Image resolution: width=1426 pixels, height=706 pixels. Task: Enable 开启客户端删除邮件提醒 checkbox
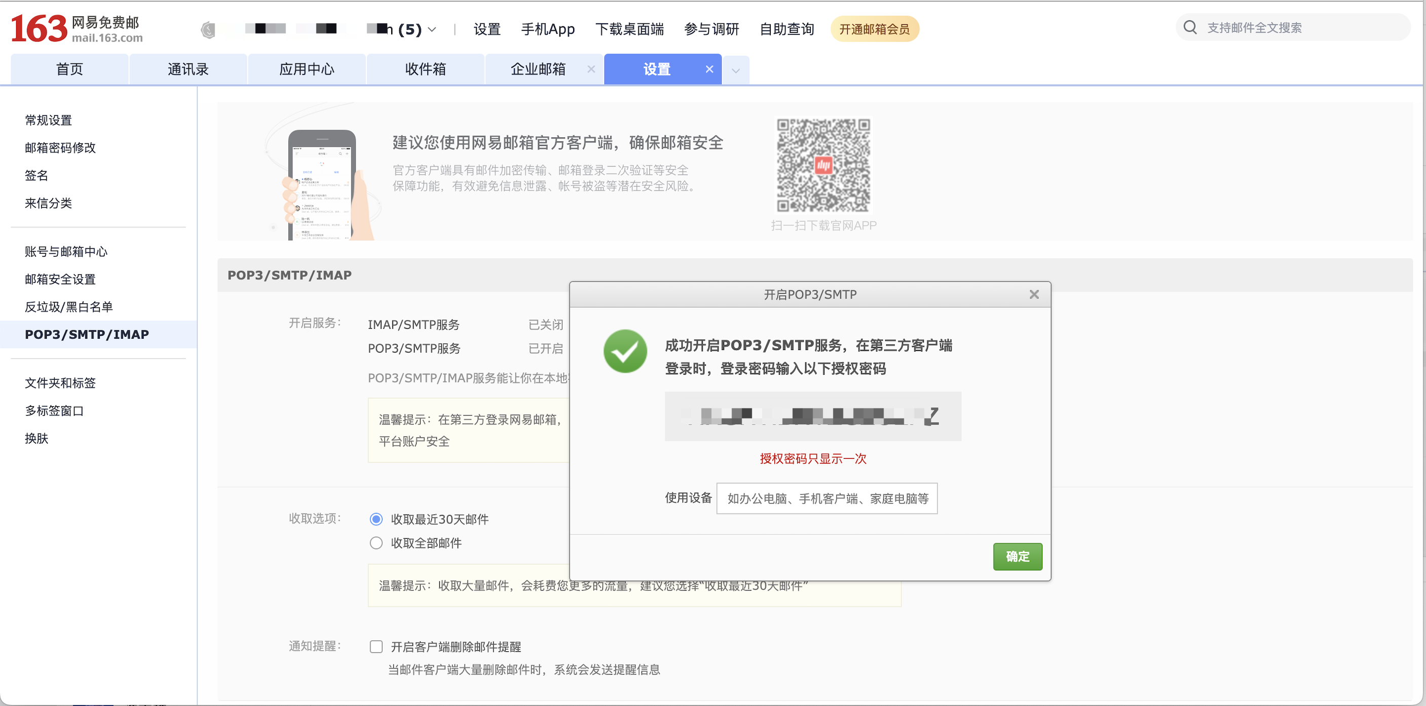tap(377, 646)
